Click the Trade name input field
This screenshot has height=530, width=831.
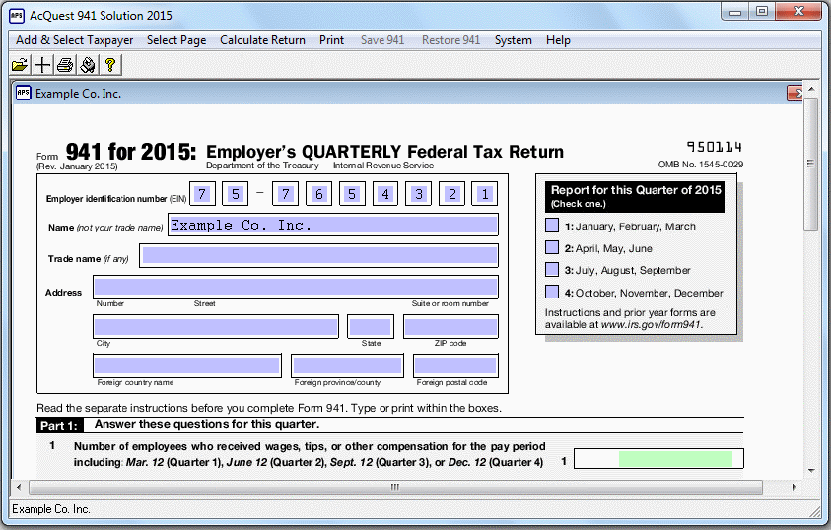319,256
